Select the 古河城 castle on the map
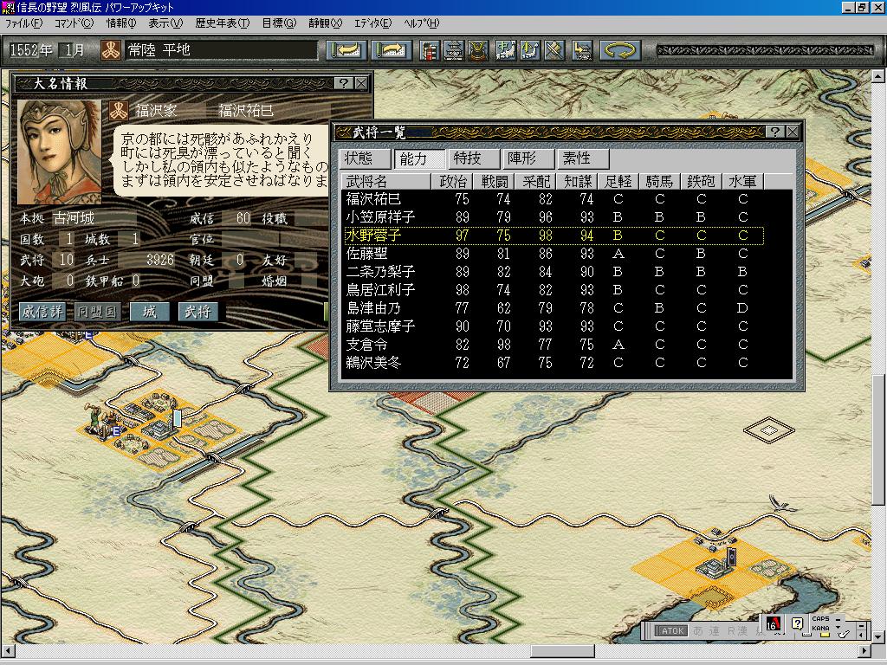This screenshot has width=887, height=665. coord(161,428)
